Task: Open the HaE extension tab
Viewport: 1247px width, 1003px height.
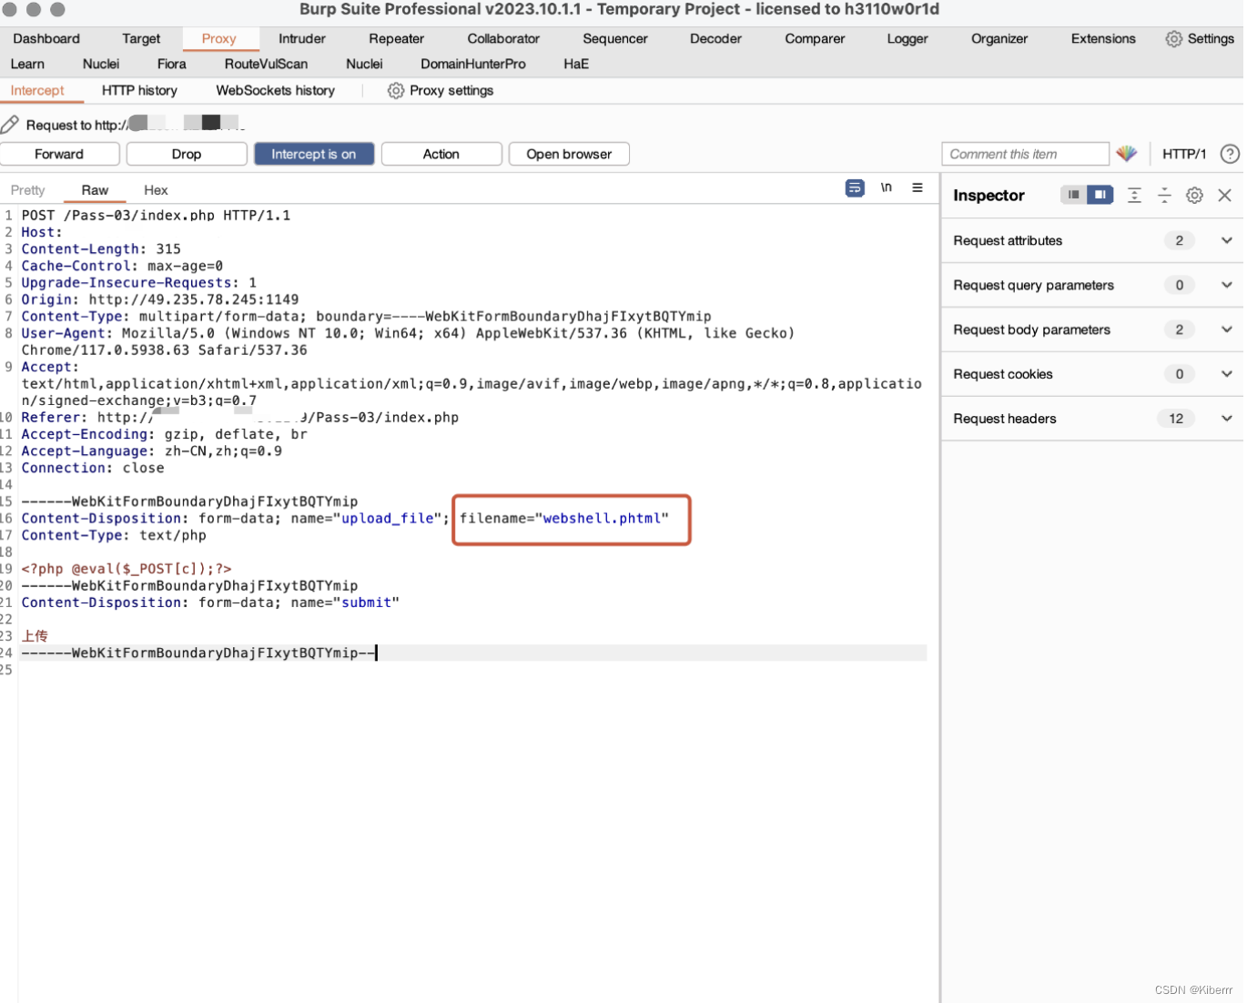Action: click(x=576, y=64)
